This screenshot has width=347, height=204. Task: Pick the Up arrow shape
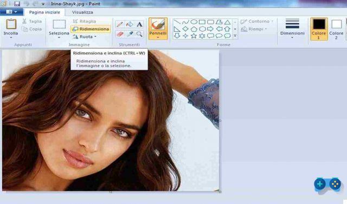pyautogui.click(x=228, y=29)
